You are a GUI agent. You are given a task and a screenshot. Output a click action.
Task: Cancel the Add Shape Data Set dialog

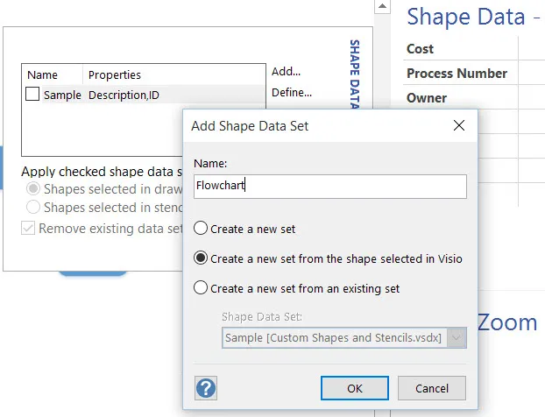pyautogui.click(x=432, y=388)
